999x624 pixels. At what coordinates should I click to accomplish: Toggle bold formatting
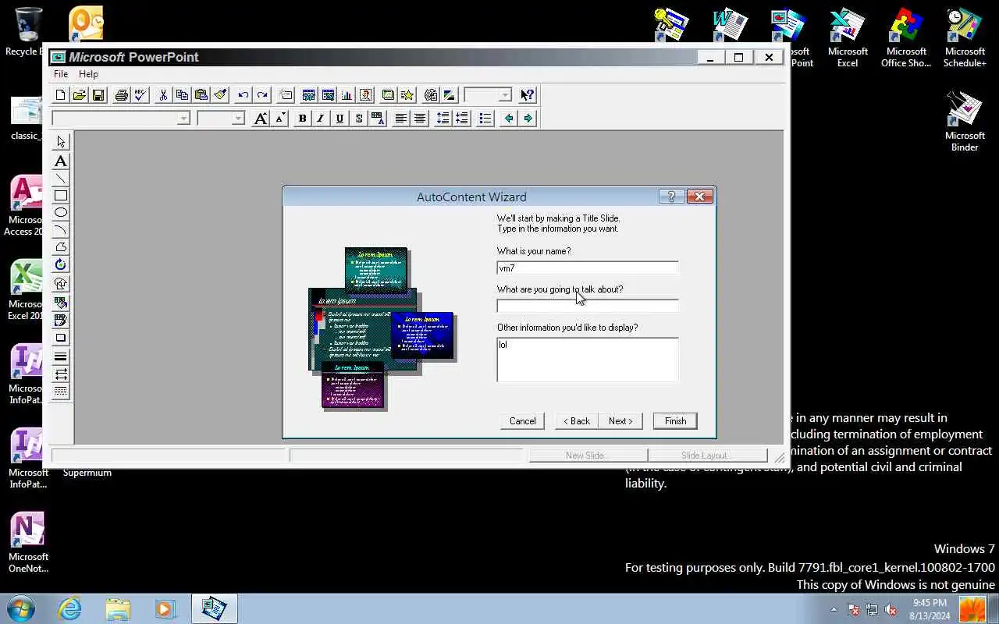point(302,119)
